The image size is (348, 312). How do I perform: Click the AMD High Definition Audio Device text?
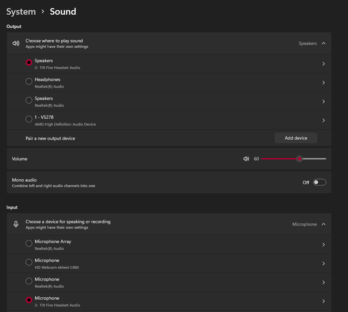tap(65, 124)
